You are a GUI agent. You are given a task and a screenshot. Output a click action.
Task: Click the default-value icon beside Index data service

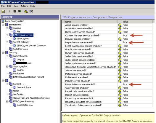(x=120, y=56)
